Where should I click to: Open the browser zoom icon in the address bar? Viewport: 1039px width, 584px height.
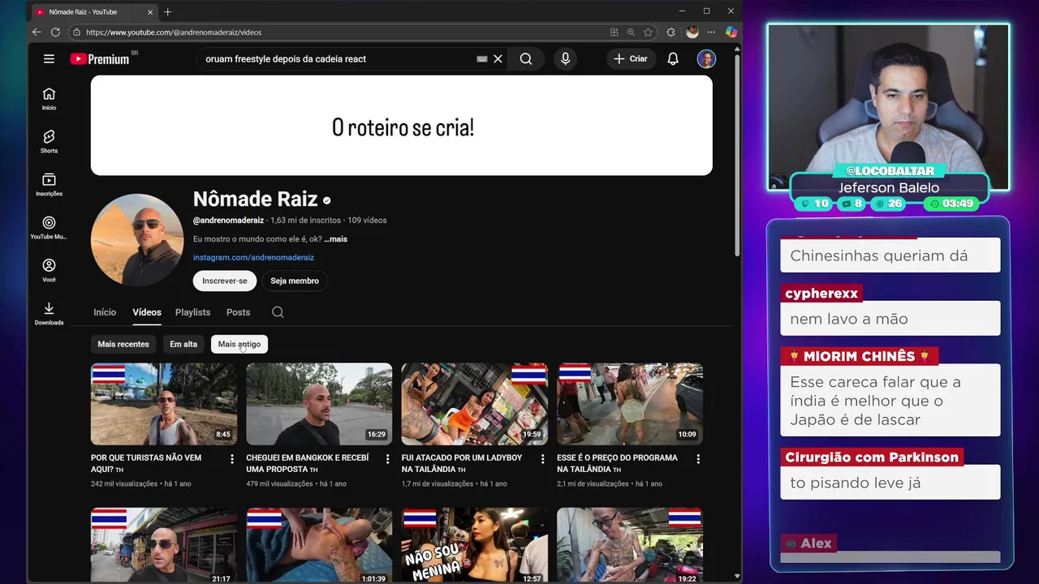click(631, 32)
